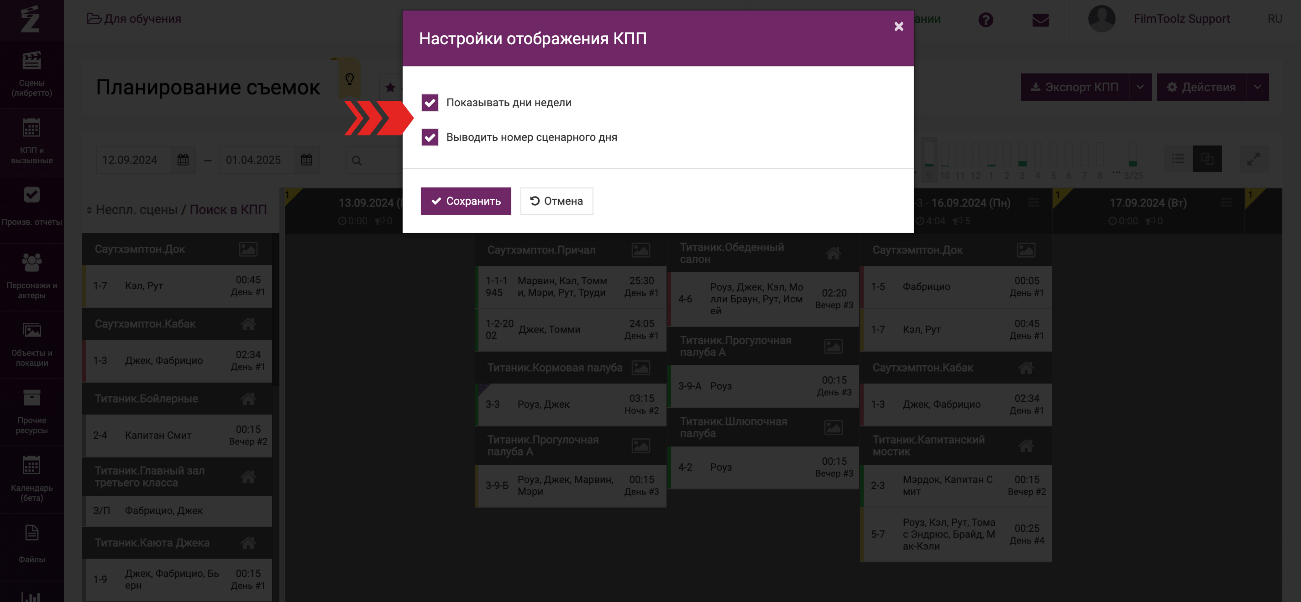This screenshot has width=1301, height=602.
Task: Click house icon of Титаник.Каюта Джека
Action: [248, 543]
